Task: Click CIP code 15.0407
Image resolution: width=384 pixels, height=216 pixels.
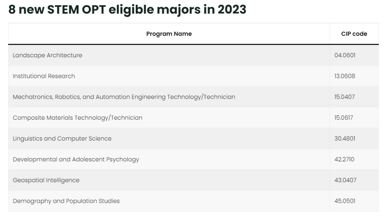Action: point(345,97)
